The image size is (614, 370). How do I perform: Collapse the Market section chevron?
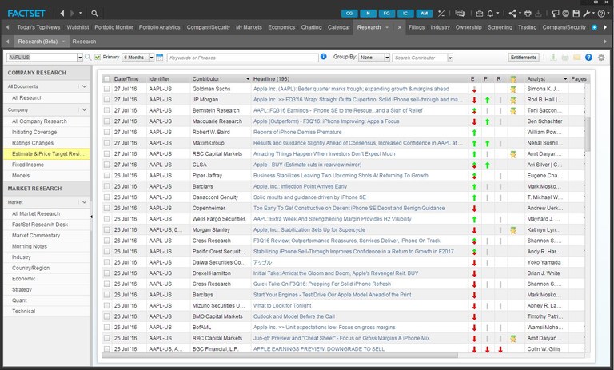(x=84, y=202)
